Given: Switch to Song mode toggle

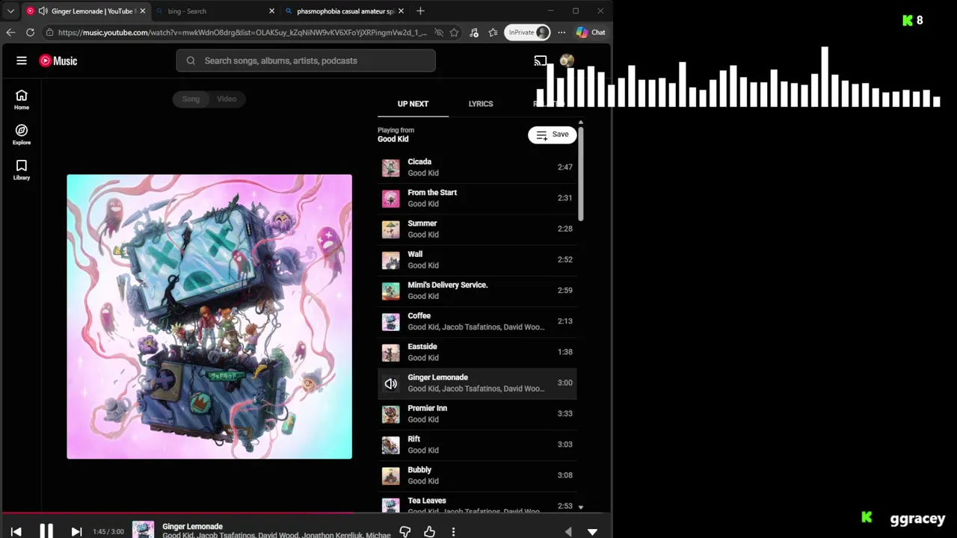Looking at the screenshot, I should pyautogui.click(x=191, y=99).
